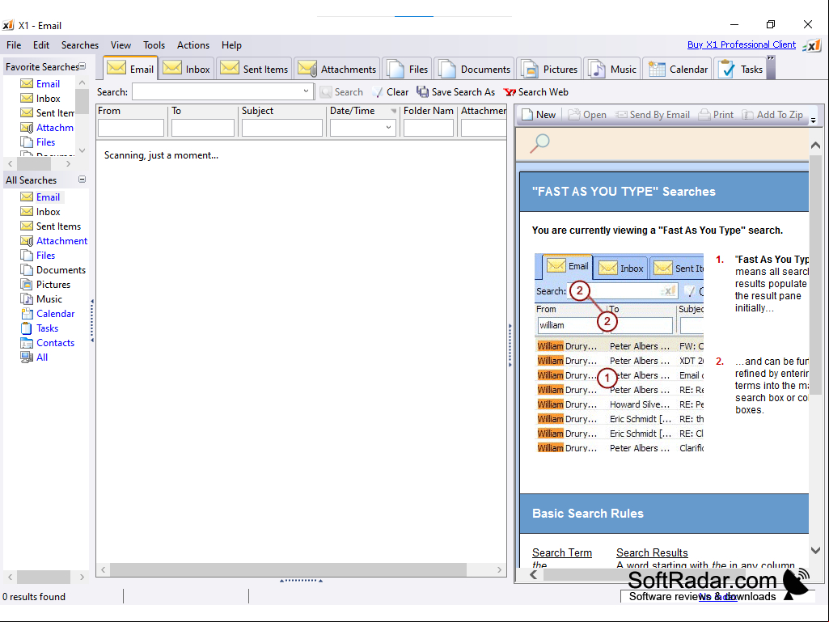Open the Searches menu

pos(80,45)
